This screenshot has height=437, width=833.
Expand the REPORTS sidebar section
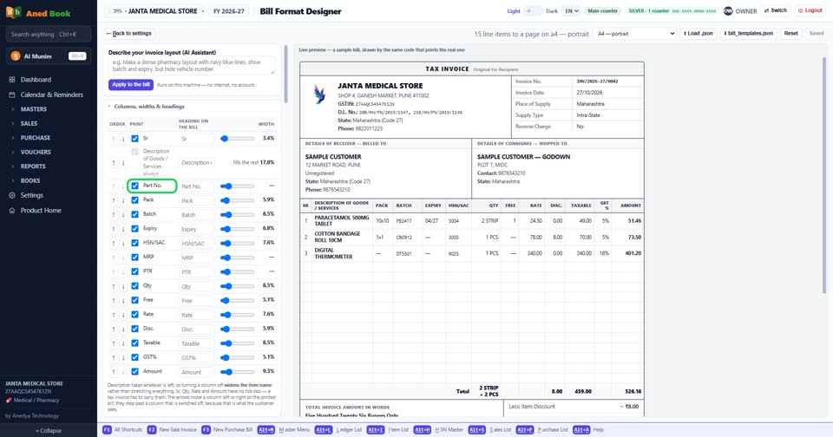(x=33, y=166)
